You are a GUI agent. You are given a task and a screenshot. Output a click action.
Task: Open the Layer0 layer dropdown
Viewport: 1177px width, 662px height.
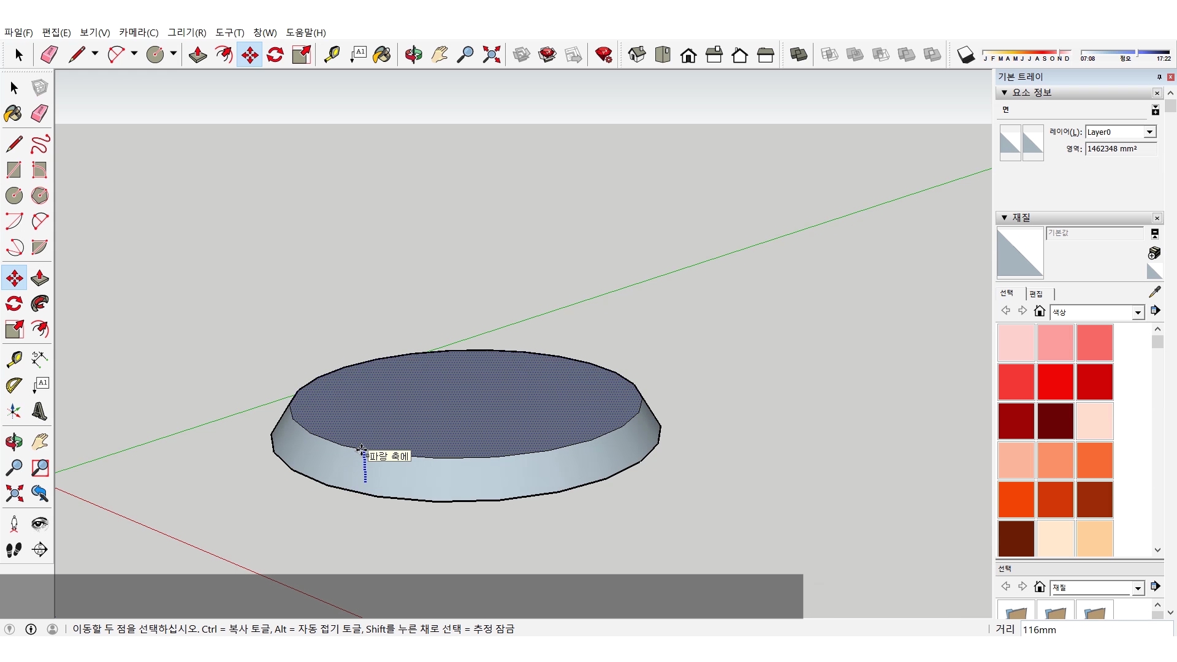click(1149, 132)
